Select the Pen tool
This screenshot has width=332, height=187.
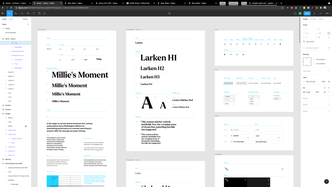pyautogui.click(x=28, y=13)
